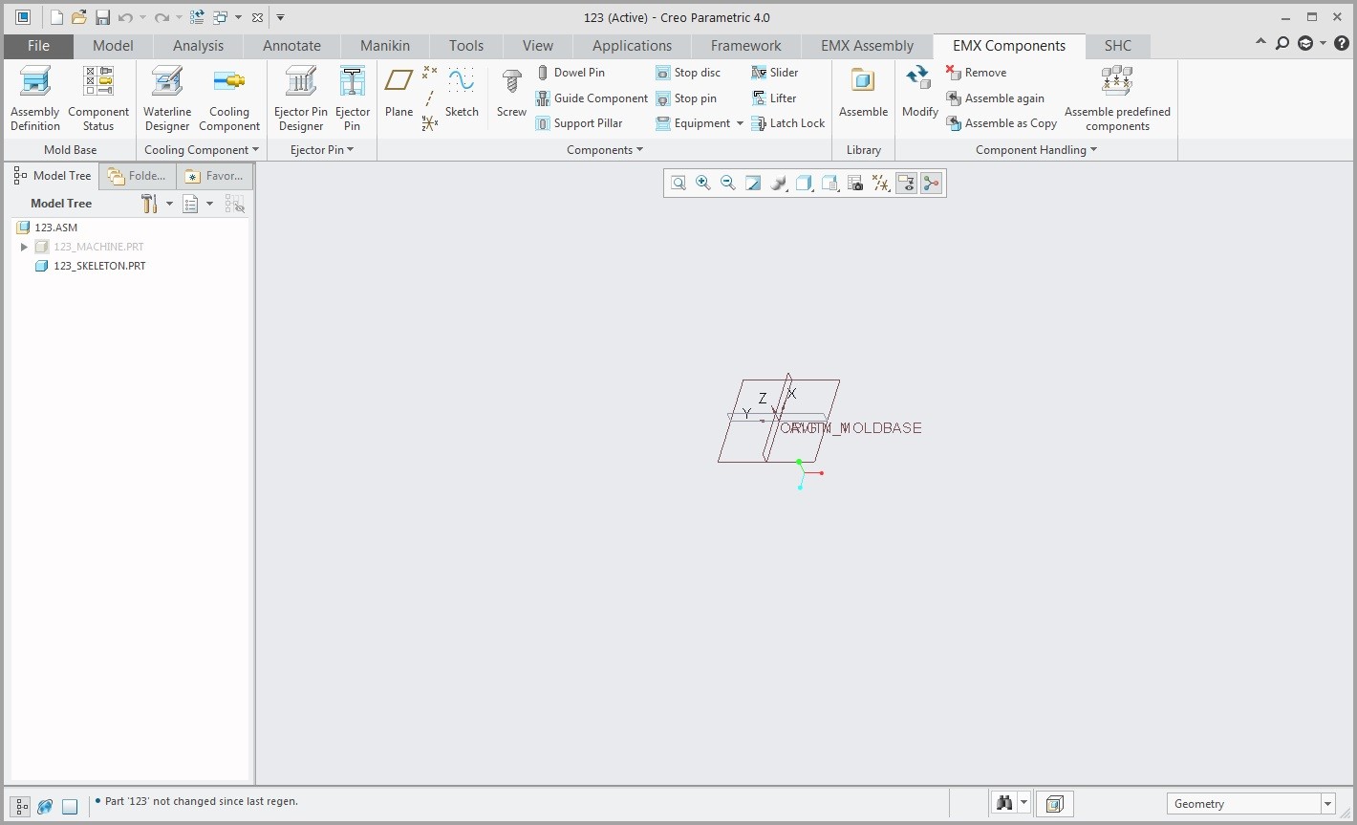Open model tree settings dropdown
This screenshot has height=825, width=1357.
(169, 204)
